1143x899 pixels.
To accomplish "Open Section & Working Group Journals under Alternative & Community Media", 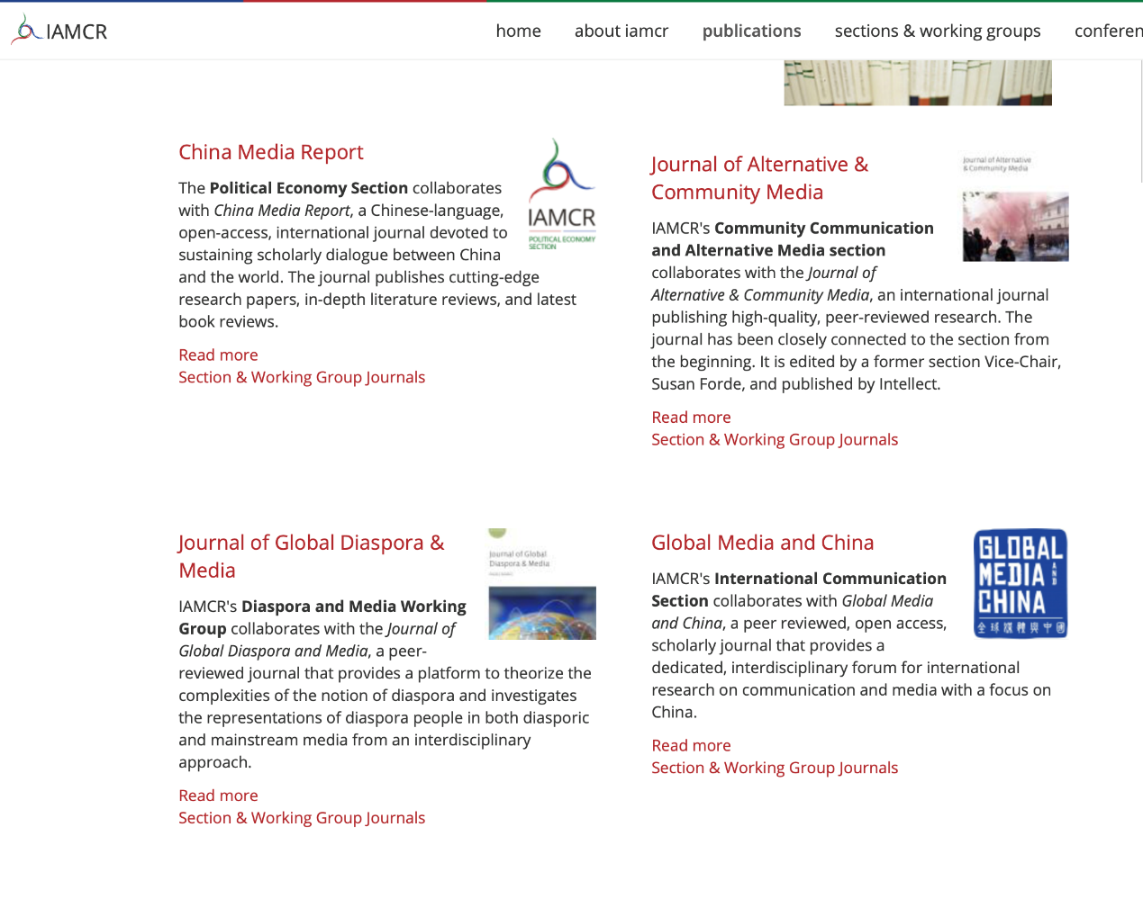I will (774, 439).
